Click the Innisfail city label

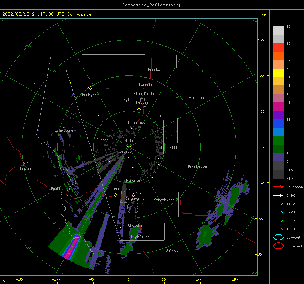pyautogui.click(x=136, y=122)
